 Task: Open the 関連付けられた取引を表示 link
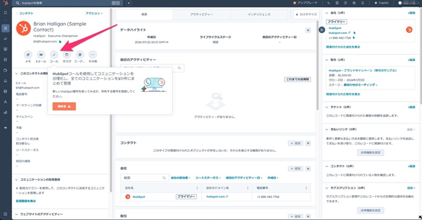click(343, 94)
